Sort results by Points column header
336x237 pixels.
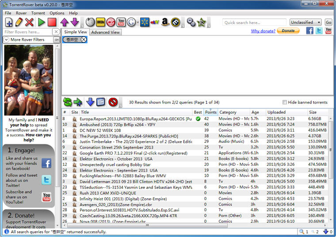pos(210,112)
